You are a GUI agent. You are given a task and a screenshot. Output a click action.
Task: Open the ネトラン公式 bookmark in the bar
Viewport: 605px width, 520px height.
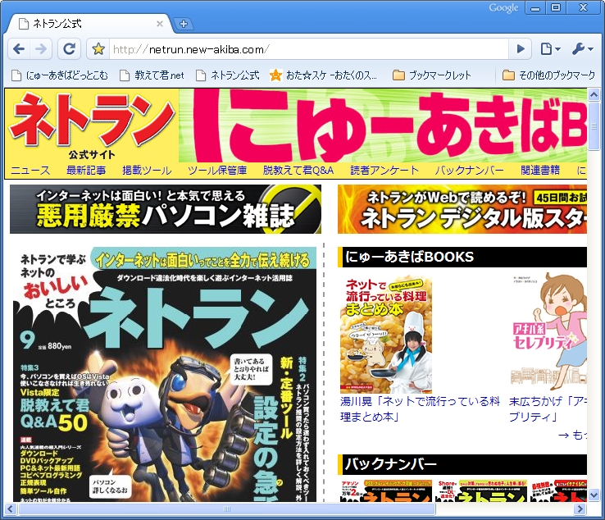pyautogui.click(x=227, y=75)
